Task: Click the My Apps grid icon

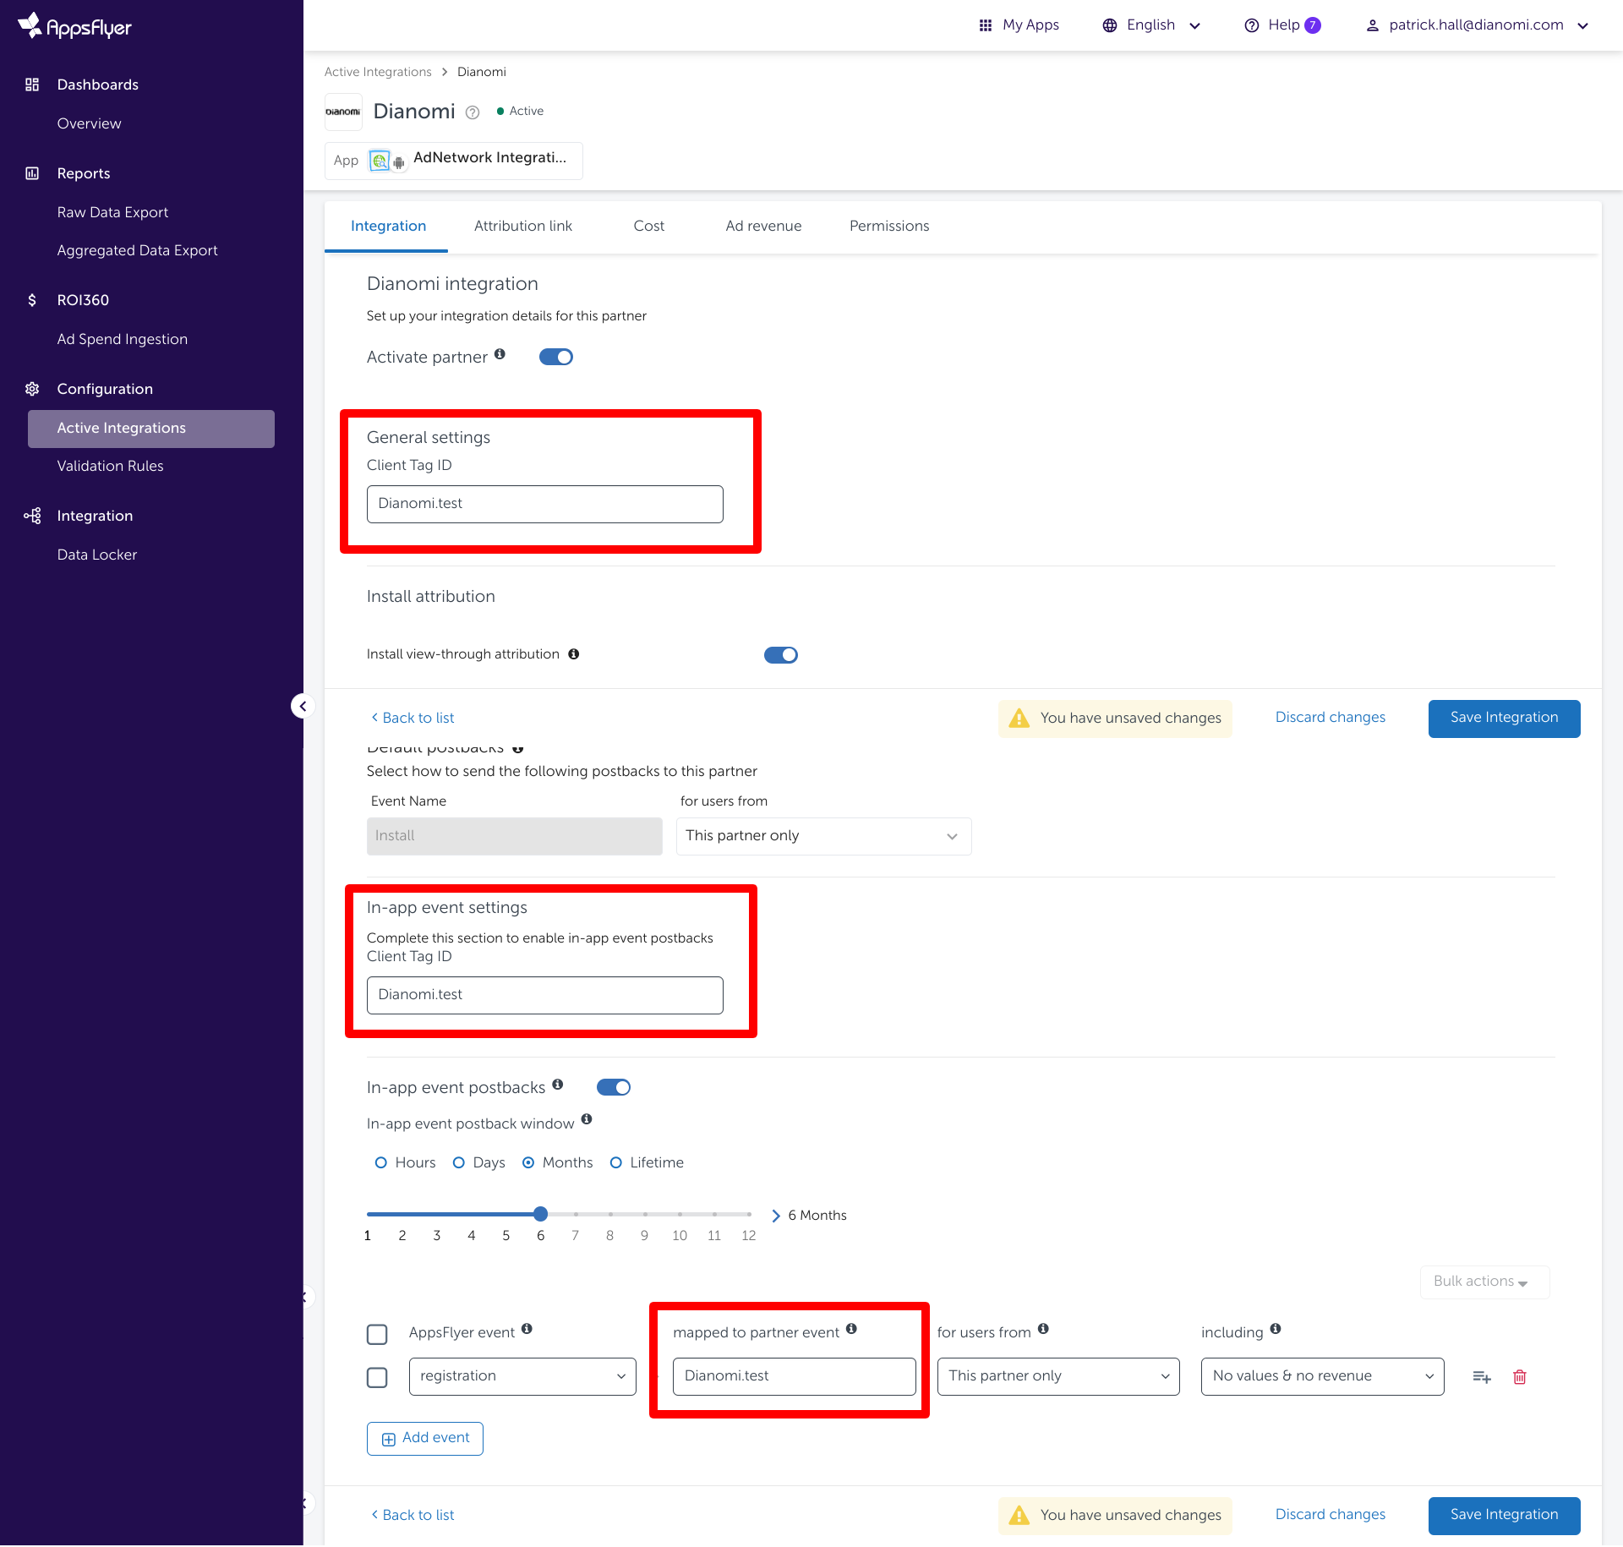Action: click(986, 25)
